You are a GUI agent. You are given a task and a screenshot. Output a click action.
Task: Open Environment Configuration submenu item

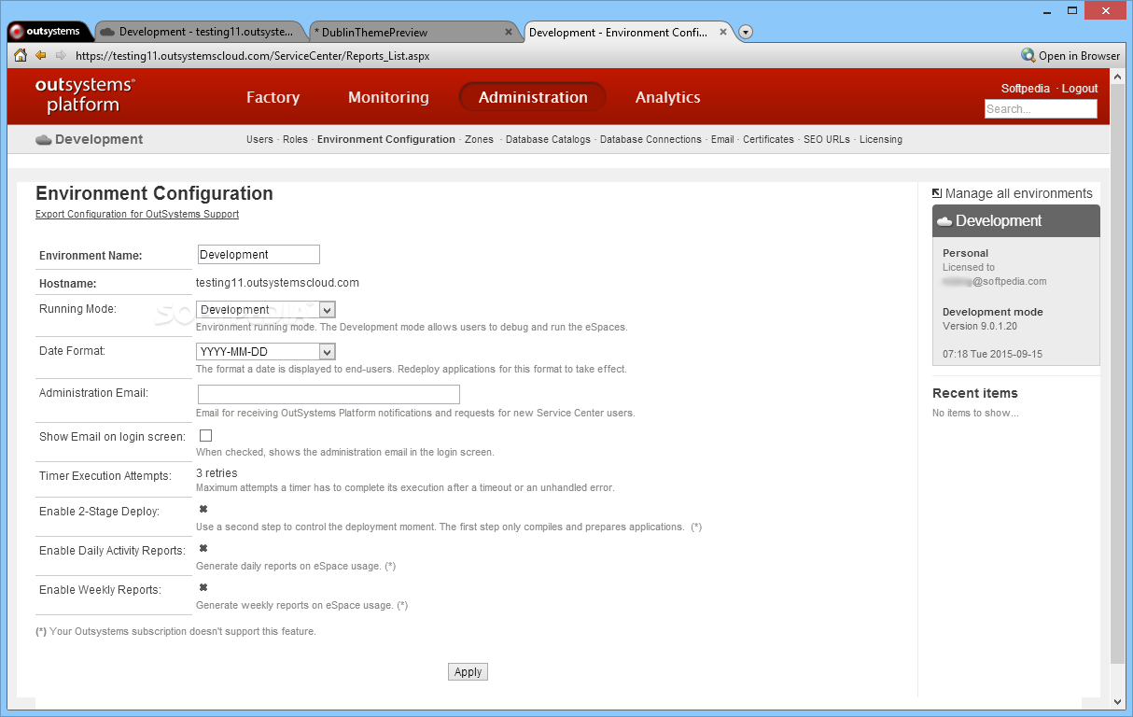coord(386,139)
